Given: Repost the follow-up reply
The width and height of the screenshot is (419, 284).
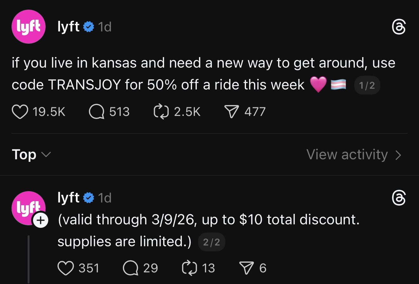Looking at the screenshot, I should tap(189, 267).
